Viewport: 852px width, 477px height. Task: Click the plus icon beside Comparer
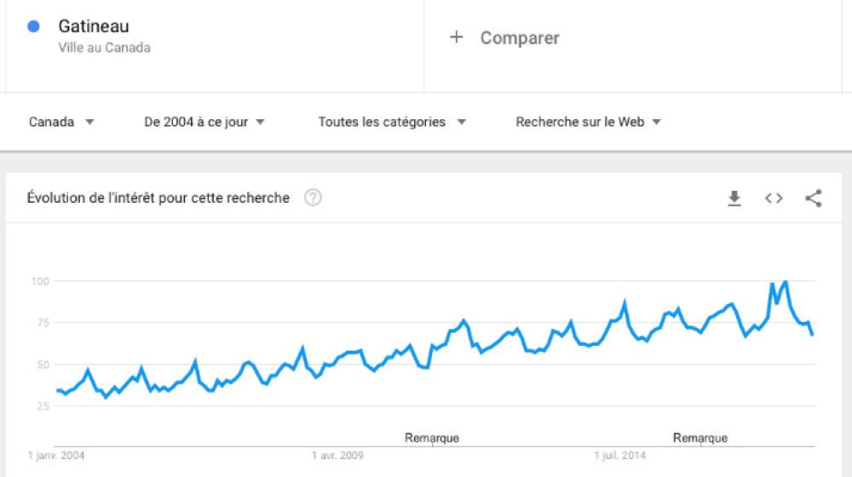point(457,37)
